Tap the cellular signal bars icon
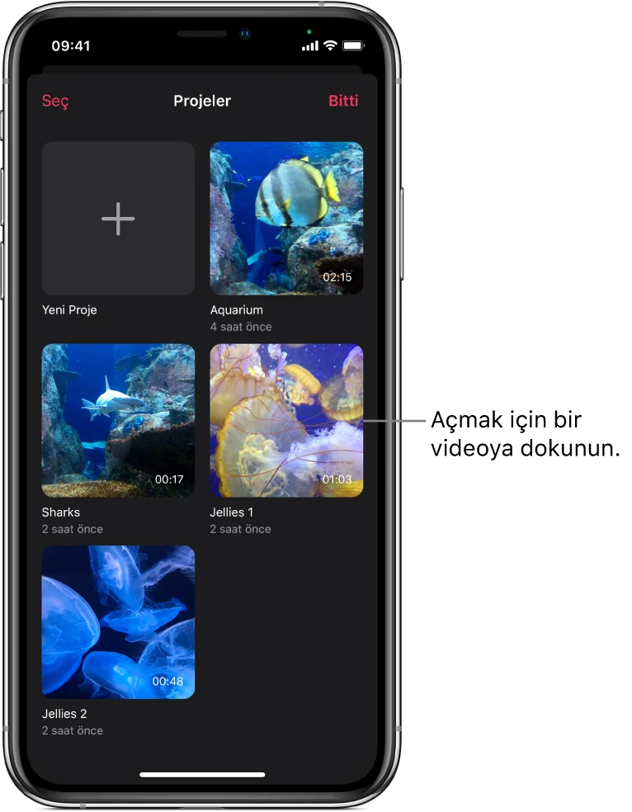The image size is (632, 812). coord(309,46)
